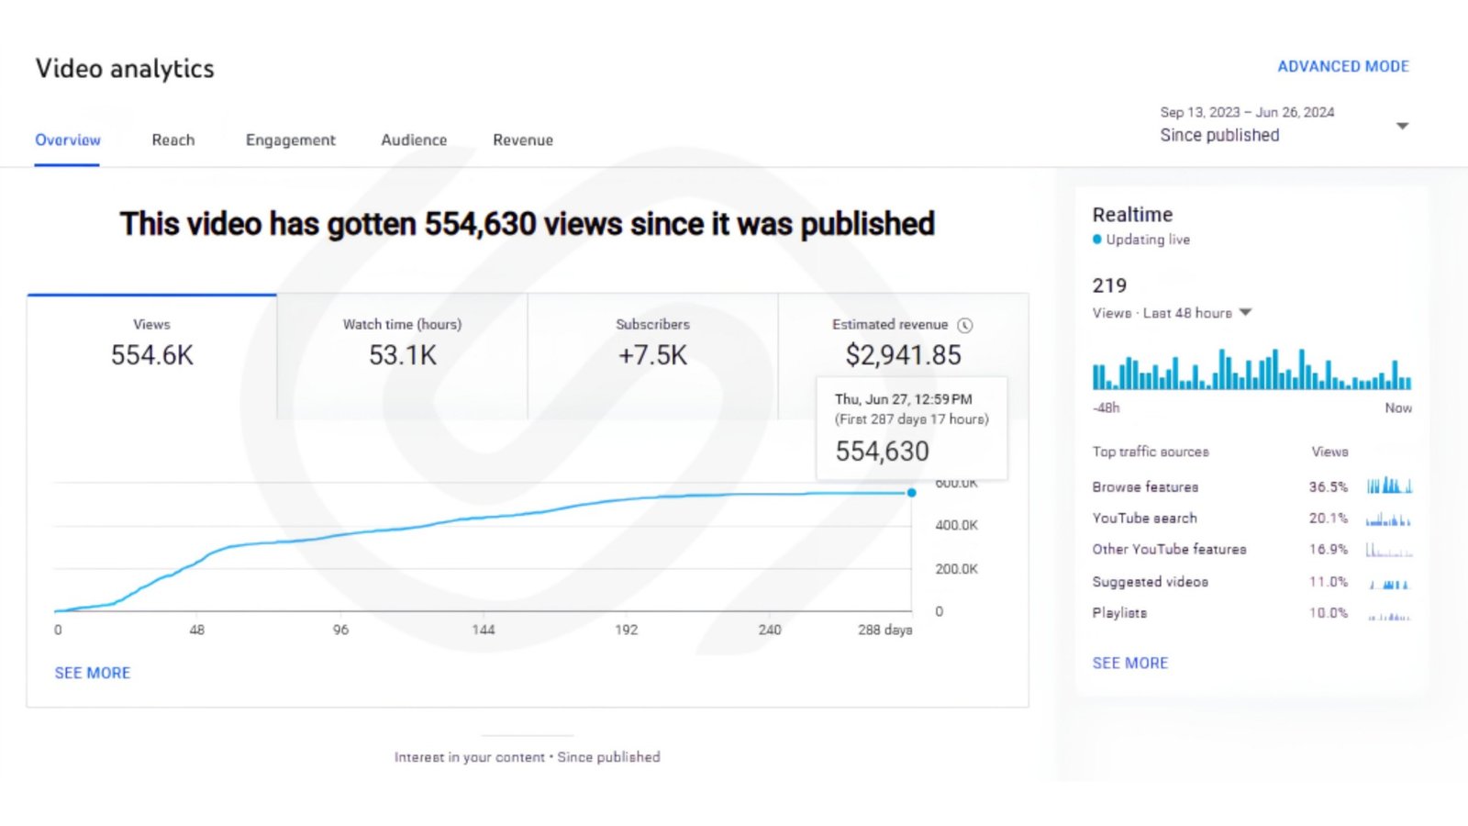The height and width of the screenshot is (826, 1468).
Task: Click the blue data point on the views line
Action: pyautogui.click(x=911, y=493)
